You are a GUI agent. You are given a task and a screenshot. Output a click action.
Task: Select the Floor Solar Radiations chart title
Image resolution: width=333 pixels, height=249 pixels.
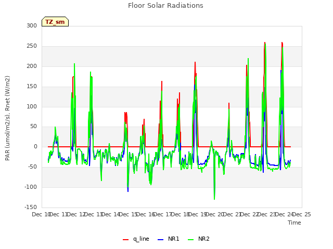(165, 6)
